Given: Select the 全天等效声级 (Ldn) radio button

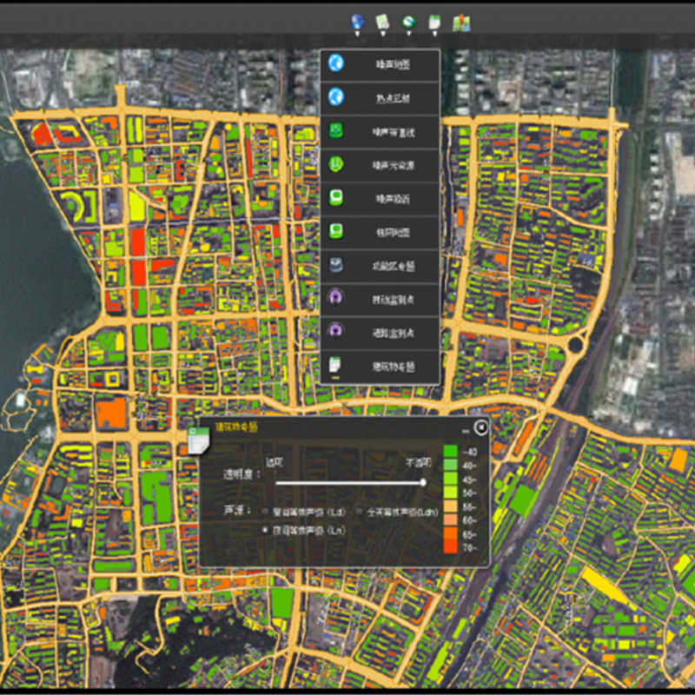Looking at the screenshot, I should pos(361,512).
